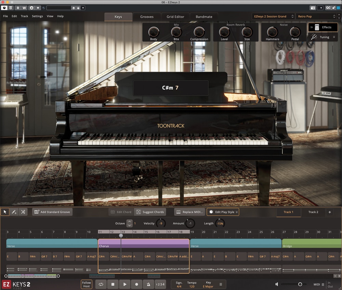This screenshot has height=290, width=342.
Task: Toggle Follow Host mode
Action: tap(87, 284)
